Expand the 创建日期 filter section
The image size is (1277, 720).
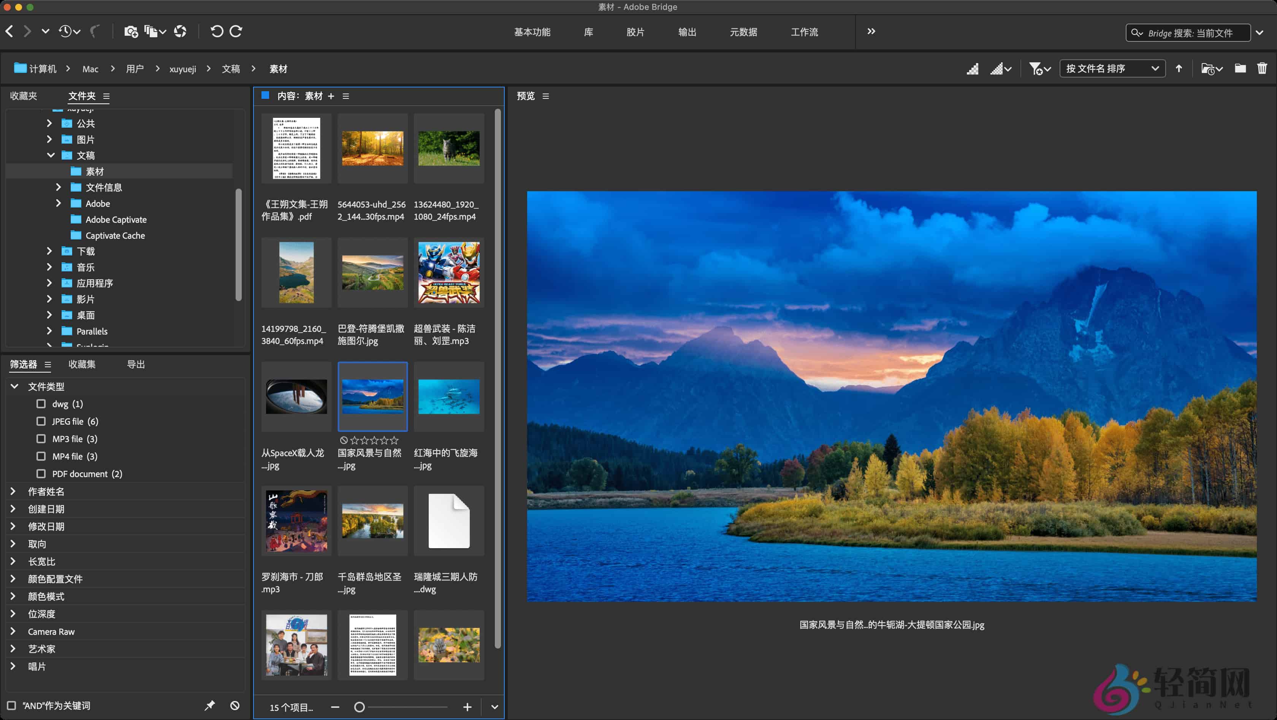pyautogui.click(x=13, y=509)
